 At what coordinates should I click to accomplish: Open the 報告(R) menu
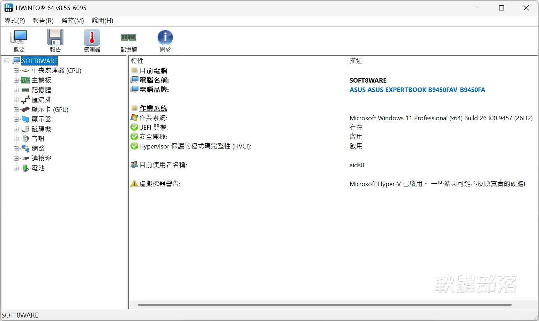coord(43,21)
